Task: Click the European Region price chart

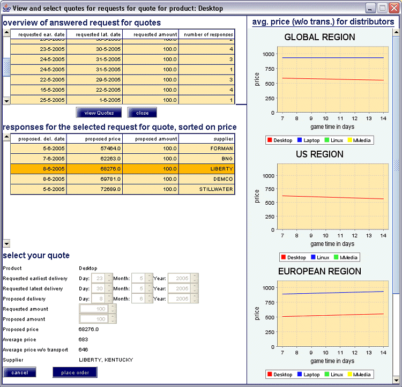Action: coord(333,314)
